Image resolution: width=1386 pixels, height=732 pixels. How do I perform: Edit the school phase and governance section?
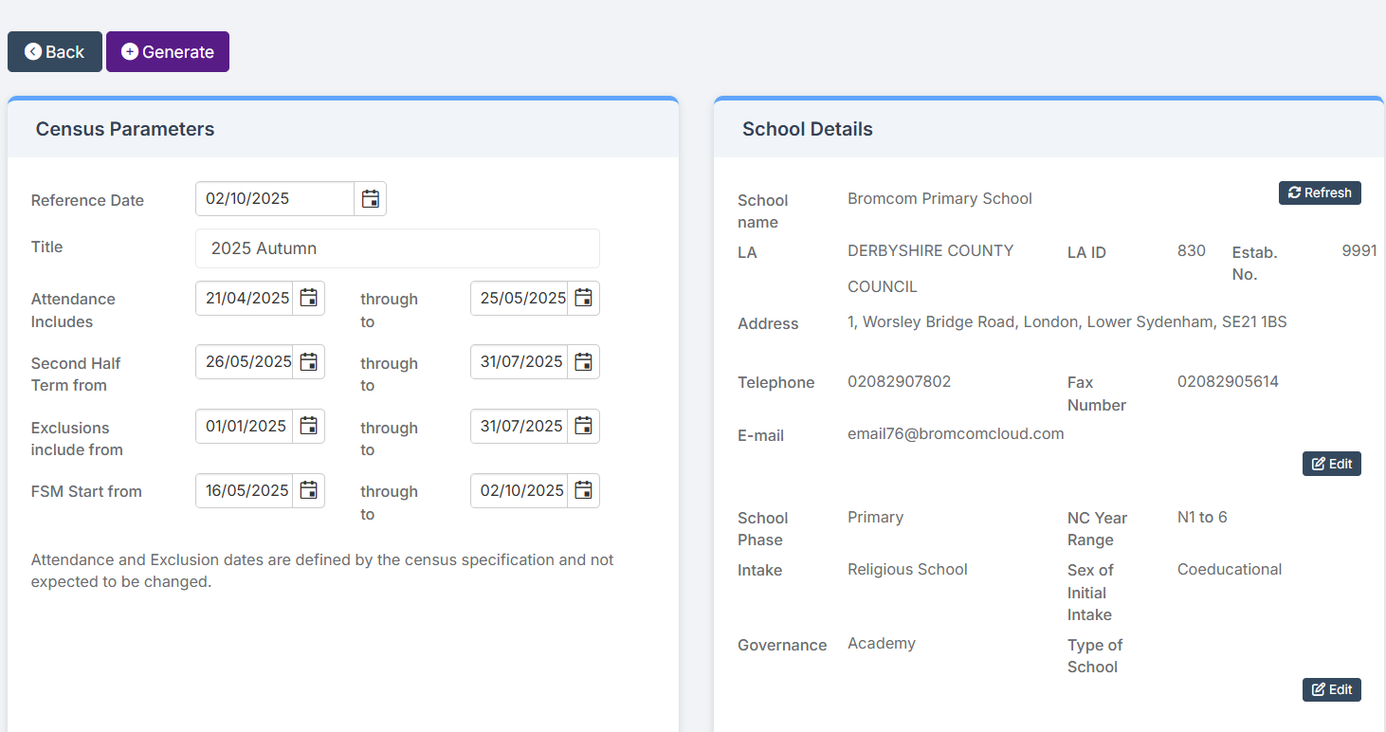pos(1331,689)
